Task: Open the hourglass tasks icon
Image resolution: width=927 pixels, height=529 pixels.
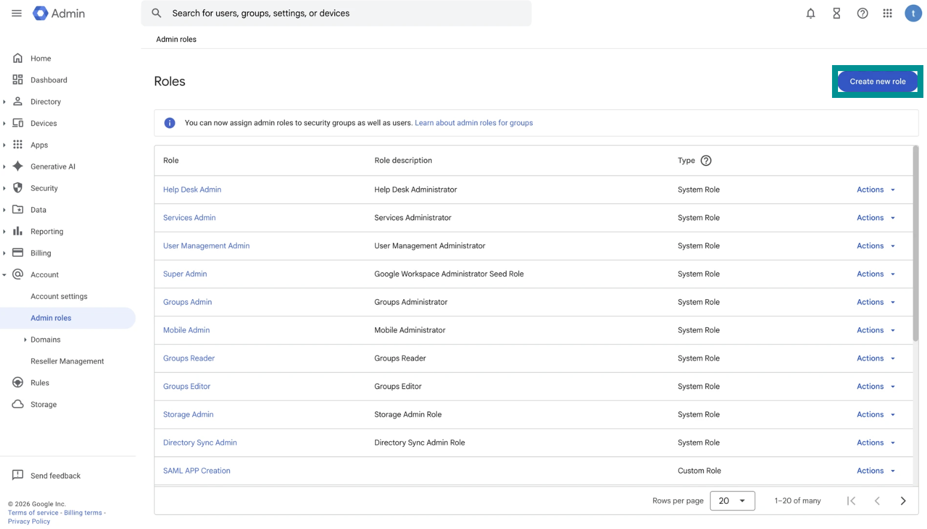Action: point(836,13)
